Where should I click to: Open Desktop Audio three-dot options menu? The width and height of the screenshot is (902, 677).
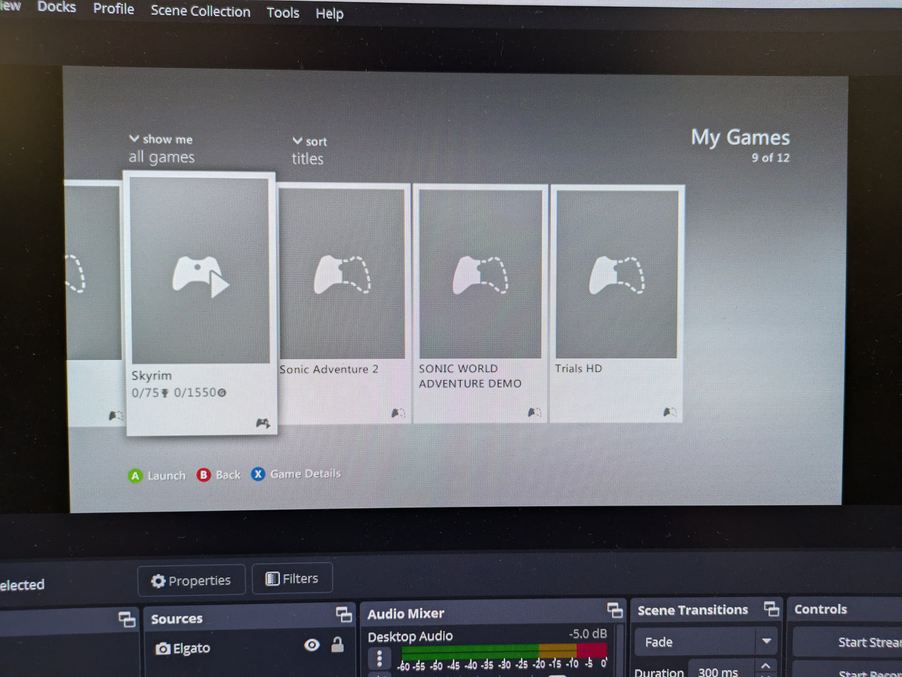coord(379,659)
